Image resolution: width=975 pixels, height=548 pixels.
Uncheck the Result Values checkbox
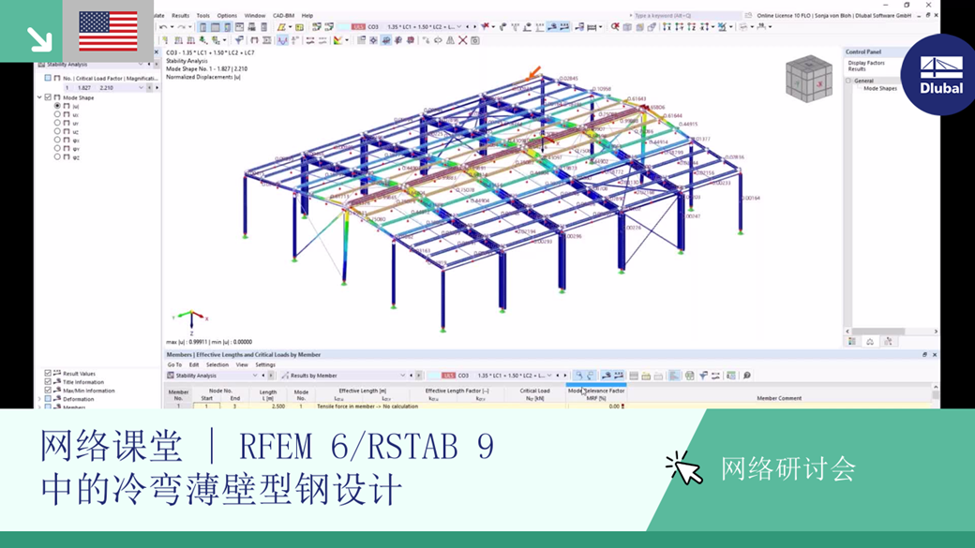[x=48, y=374]
